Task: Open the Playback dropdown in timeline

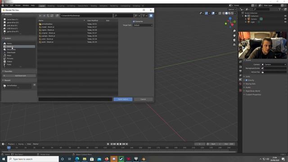Action: 12,144
